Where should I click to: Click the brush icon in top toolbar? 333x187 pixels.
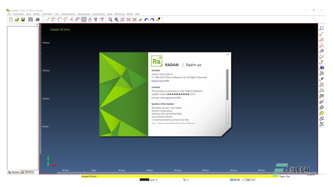(x=140, y=19)
